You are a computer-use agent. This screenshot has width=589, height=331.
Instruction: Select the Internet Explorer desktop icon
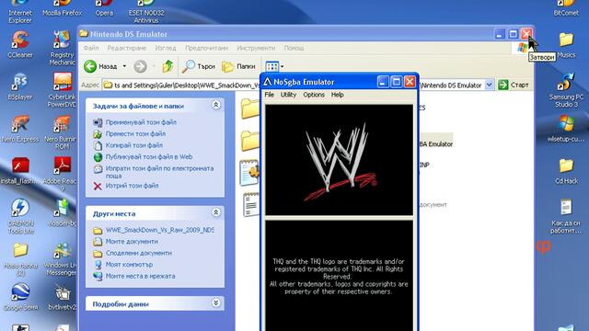pyautogui.click(x=20, y=12)
